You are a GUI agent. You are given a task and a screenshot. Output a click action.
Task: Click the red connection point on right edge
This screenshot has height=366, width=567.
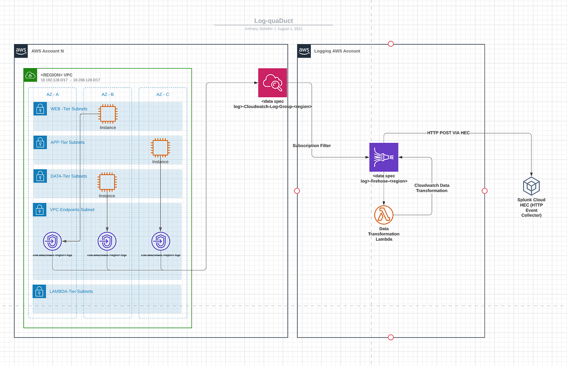pos(484,191)
